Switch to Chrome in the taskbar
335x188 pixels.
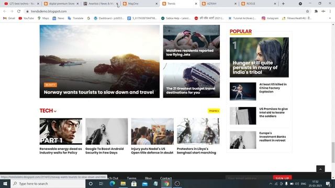pos(166,183)
